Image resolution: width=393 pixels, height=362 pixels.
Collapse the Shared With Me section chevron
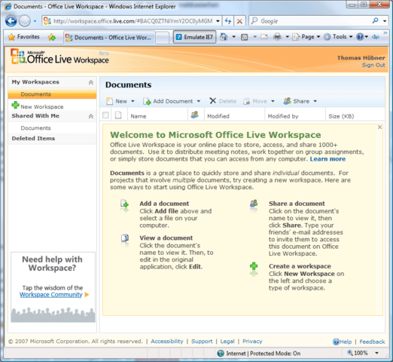pyautogui.click(x=91, y=116)
